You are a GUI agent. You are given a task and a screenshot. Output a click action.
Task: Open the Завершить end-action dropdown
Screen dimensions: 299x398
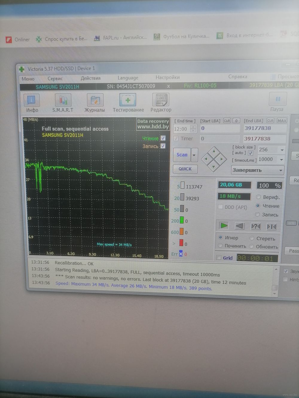(257, 170)
